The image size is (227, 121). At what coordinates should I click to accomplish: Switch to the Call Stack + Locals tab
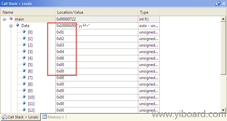(x=20, y=117)
